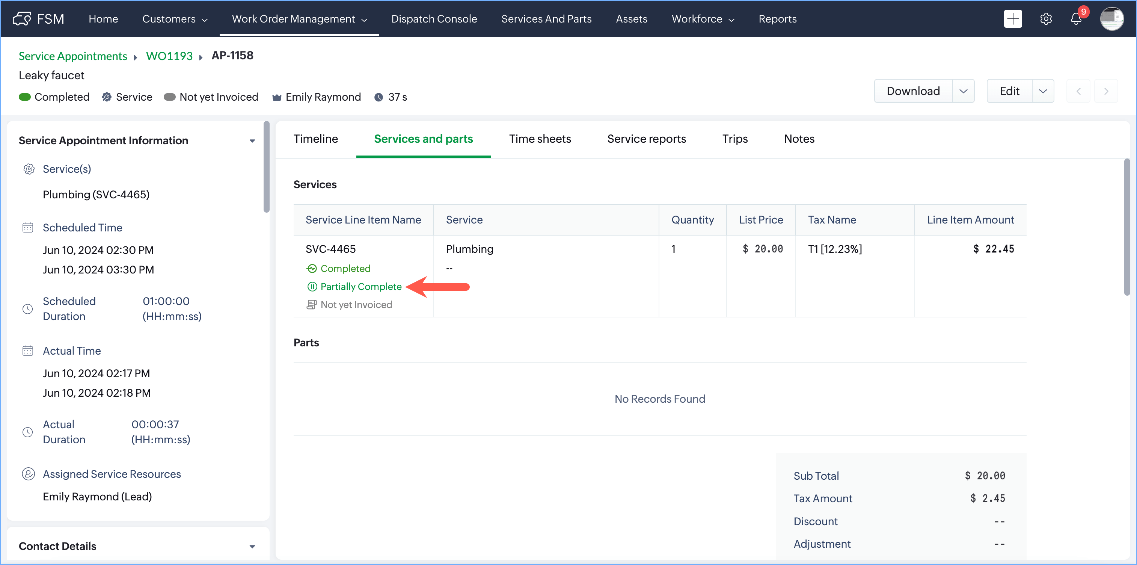This screenshot has height=565, width=1137.
Task: Click the user profile avatar
Action: click(x=1111, y=19)
